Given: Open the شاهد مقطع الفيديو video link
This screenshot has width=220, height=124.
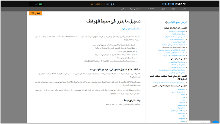Looking at the screenshot, I should pos(133,29).
